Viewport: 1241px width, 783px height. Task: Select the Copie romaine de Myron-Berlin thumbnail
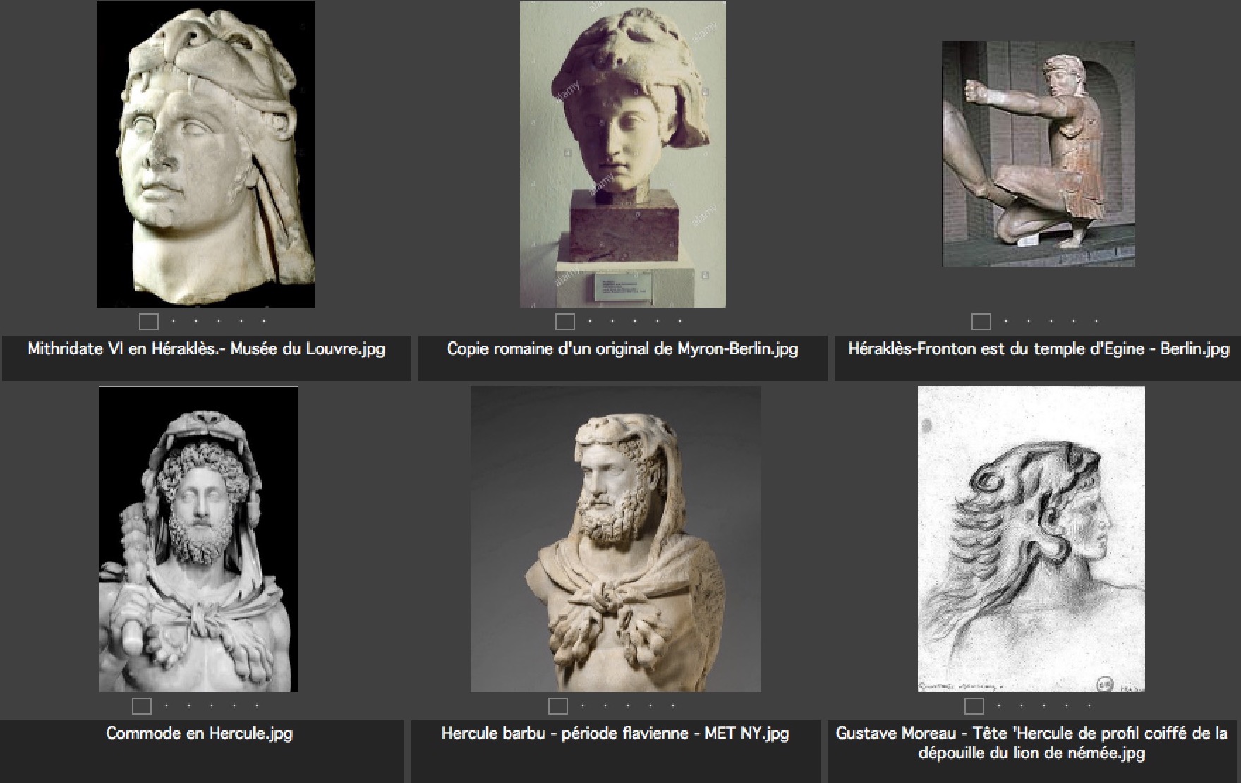coord(623,154)
